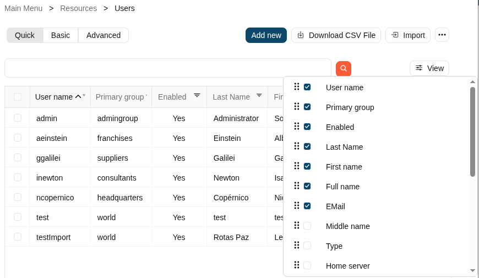Click the sort arrow on User name column
This screenshot has height=278, width=479.
coord(78,96)
